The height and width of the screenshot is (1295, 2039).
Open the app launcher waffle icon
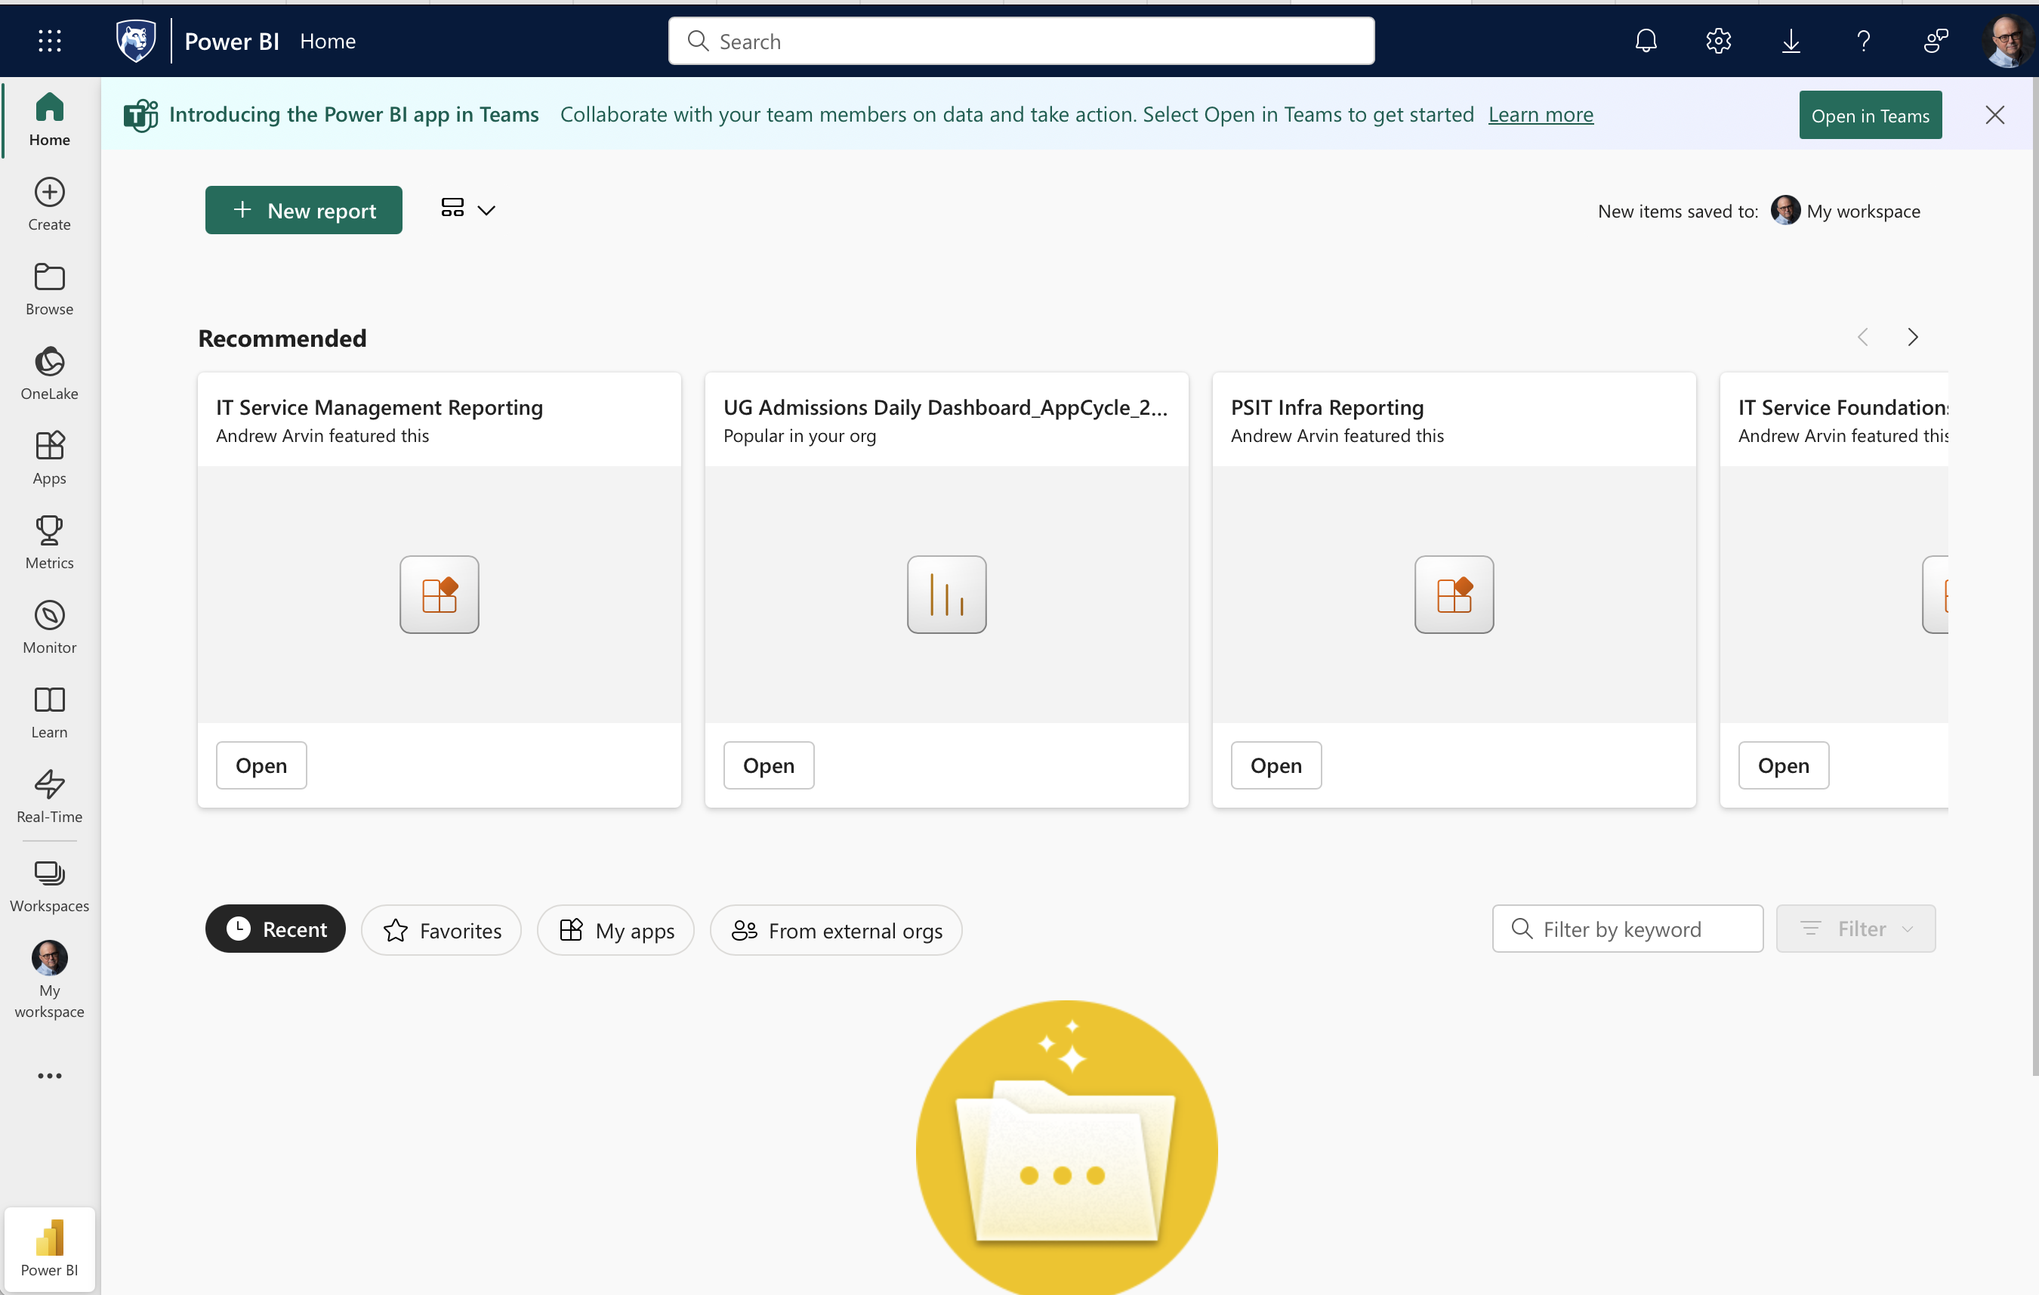coord(49,41)
